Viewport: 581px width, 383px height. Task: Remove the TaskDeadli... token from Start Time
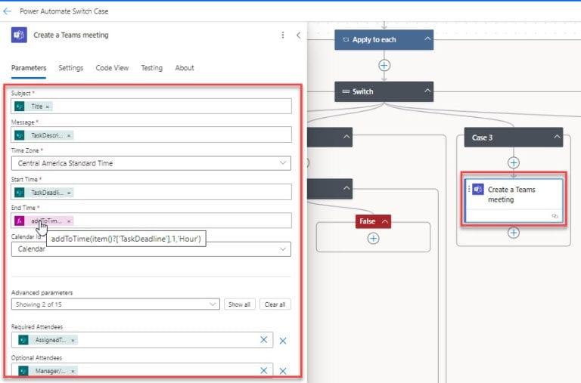(69, 193)
